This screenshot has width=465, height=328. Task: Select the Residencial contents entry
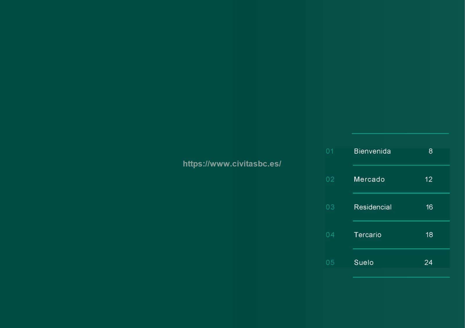click(373, 207)
